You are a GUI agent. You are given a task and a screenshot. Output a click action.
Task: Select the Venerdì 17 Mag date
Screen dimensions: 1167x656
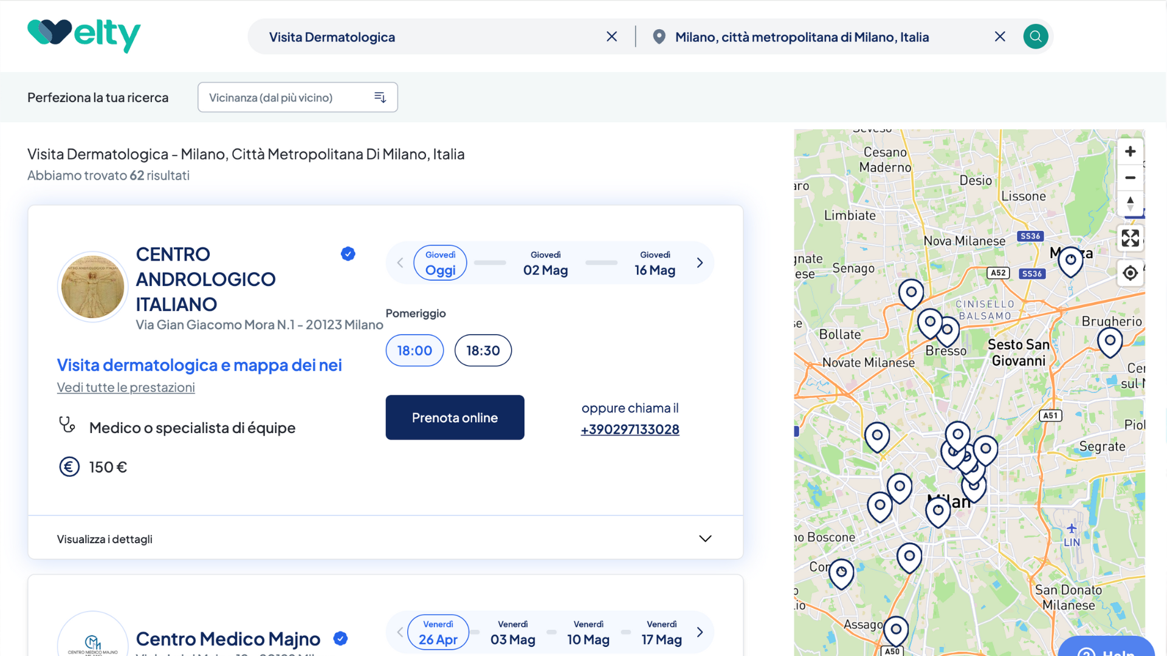pos(661,632)
